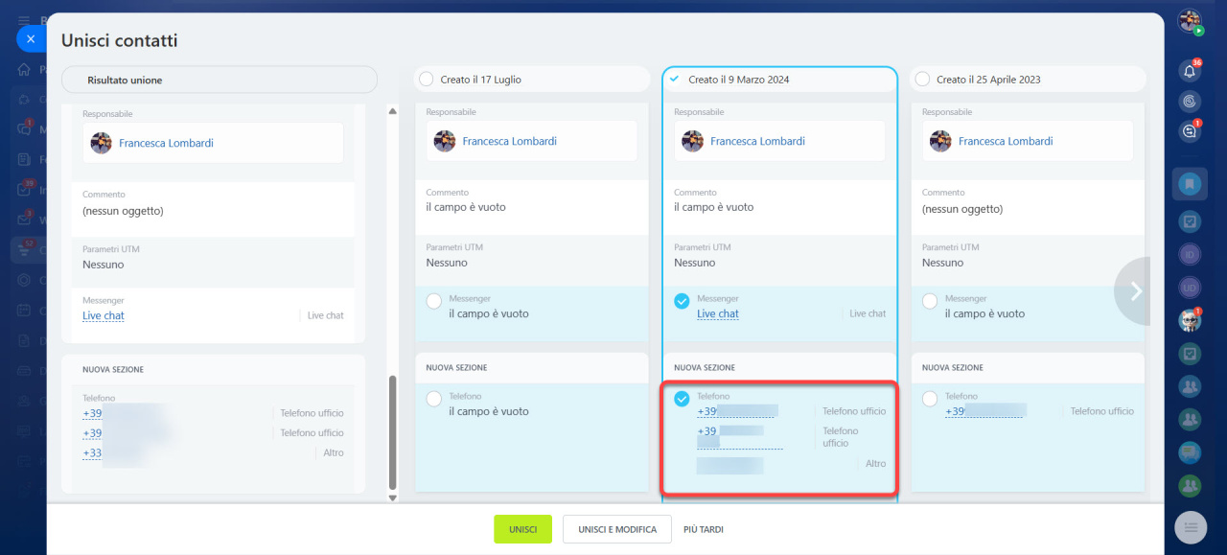Screen dimensions: 1227x555
Task: Click the UNISCI E MODIFICA button
Action: (x=617, y=529)
